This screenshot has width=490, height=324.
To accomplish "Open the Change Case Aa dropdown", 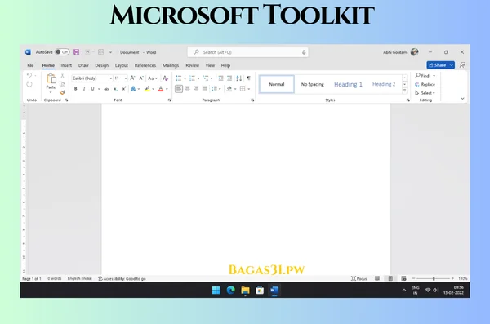I will [x=153, y=78].
